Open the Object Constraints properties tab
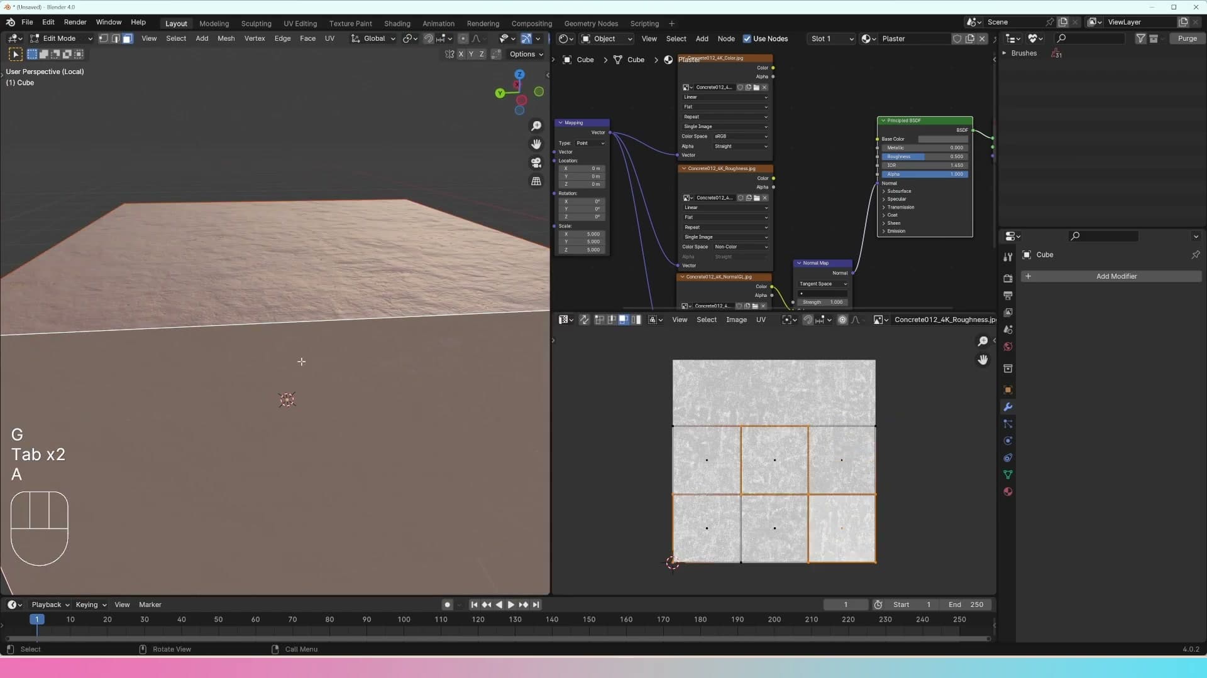1207x678 pixels. click(1008, 458)
